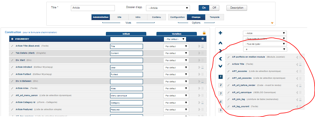Viewport: 315px width, 117px height.
Task: Edit pencil icon for Article Category Id
Action: [12, 102]
